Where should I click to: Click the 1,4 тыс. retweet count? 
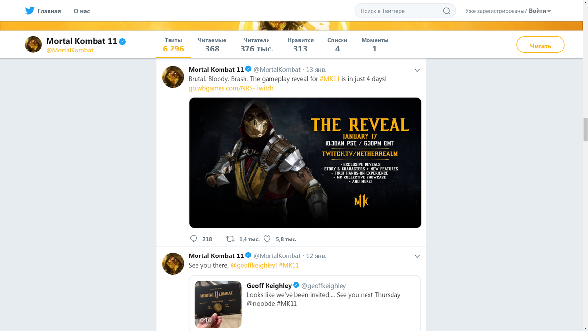point(249,239)
